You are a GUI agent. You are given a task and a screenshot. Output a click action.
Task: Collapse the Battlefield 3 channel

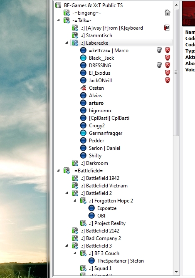pos(67,245)
